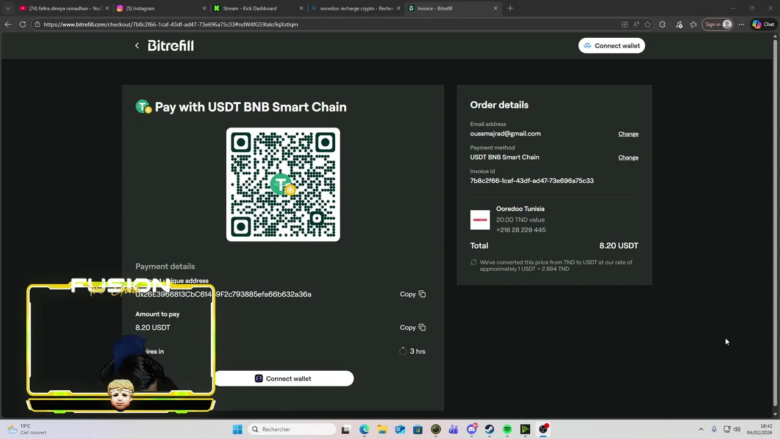Click the invoice id text 7b8c2f66-1caf-43df-ad47-73e696a75c33
Viewport: 780px width, 439px height.
click(x=531, y=180)
